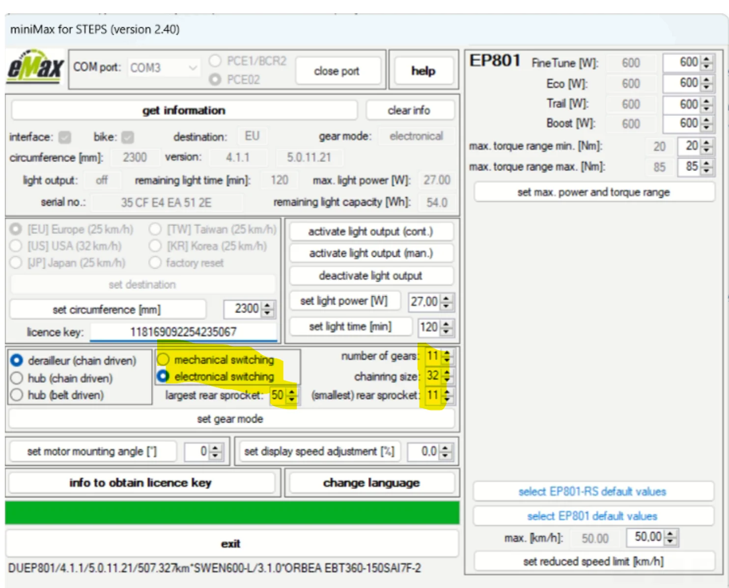
Task: Click info to obtain licence key
Action: 140,483
